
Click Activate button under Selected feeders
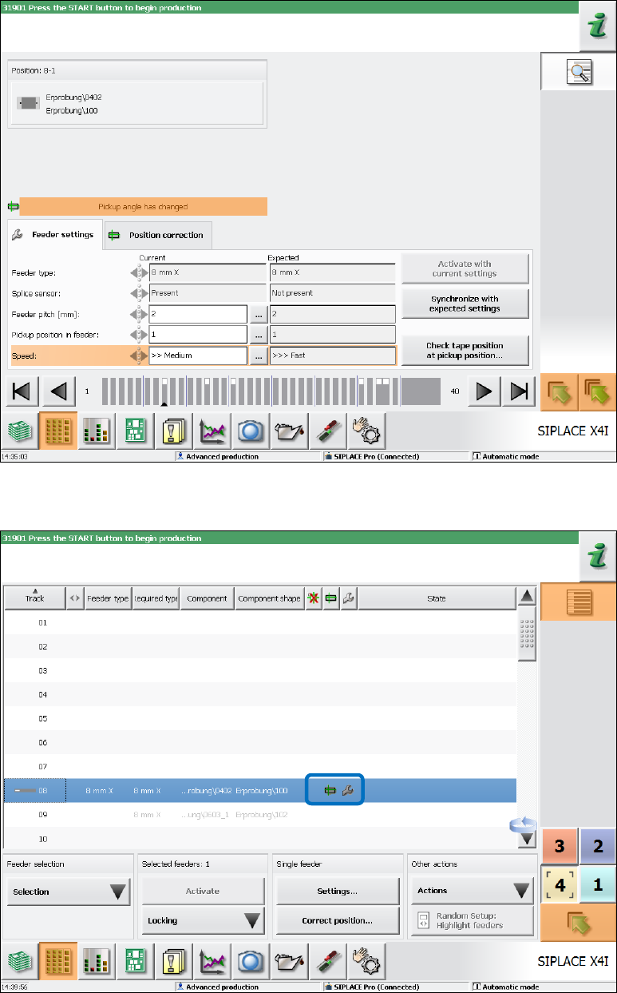pos(203,891)
